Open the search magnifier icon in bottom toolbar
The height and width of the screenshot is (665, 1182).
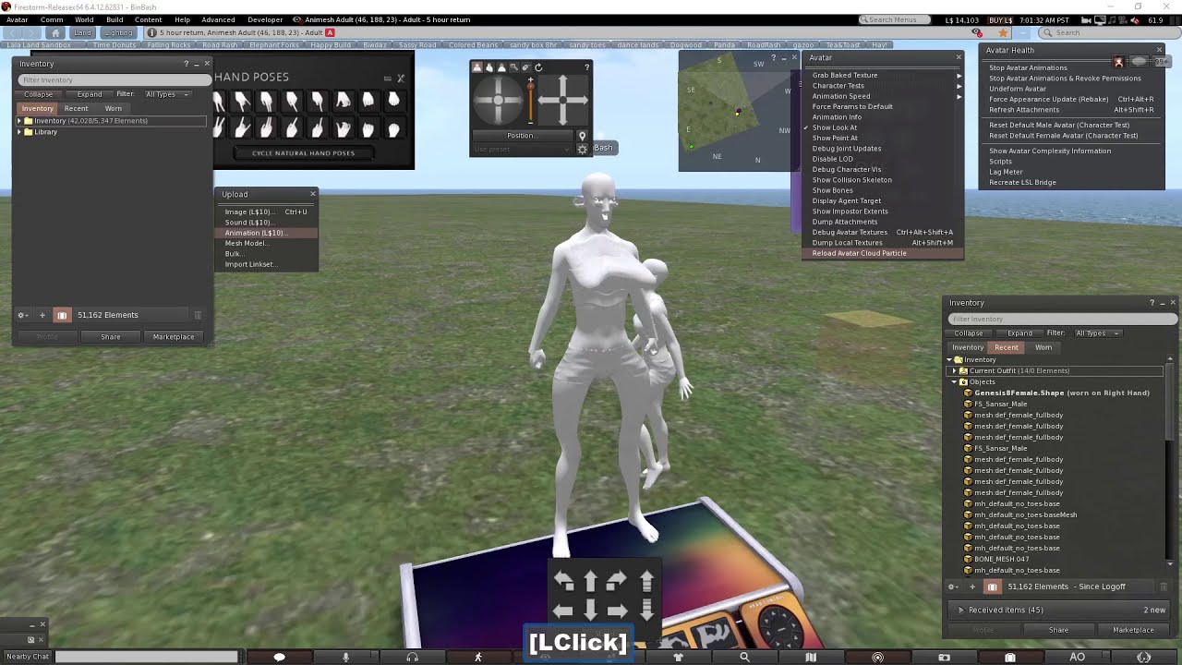point(744,657)
